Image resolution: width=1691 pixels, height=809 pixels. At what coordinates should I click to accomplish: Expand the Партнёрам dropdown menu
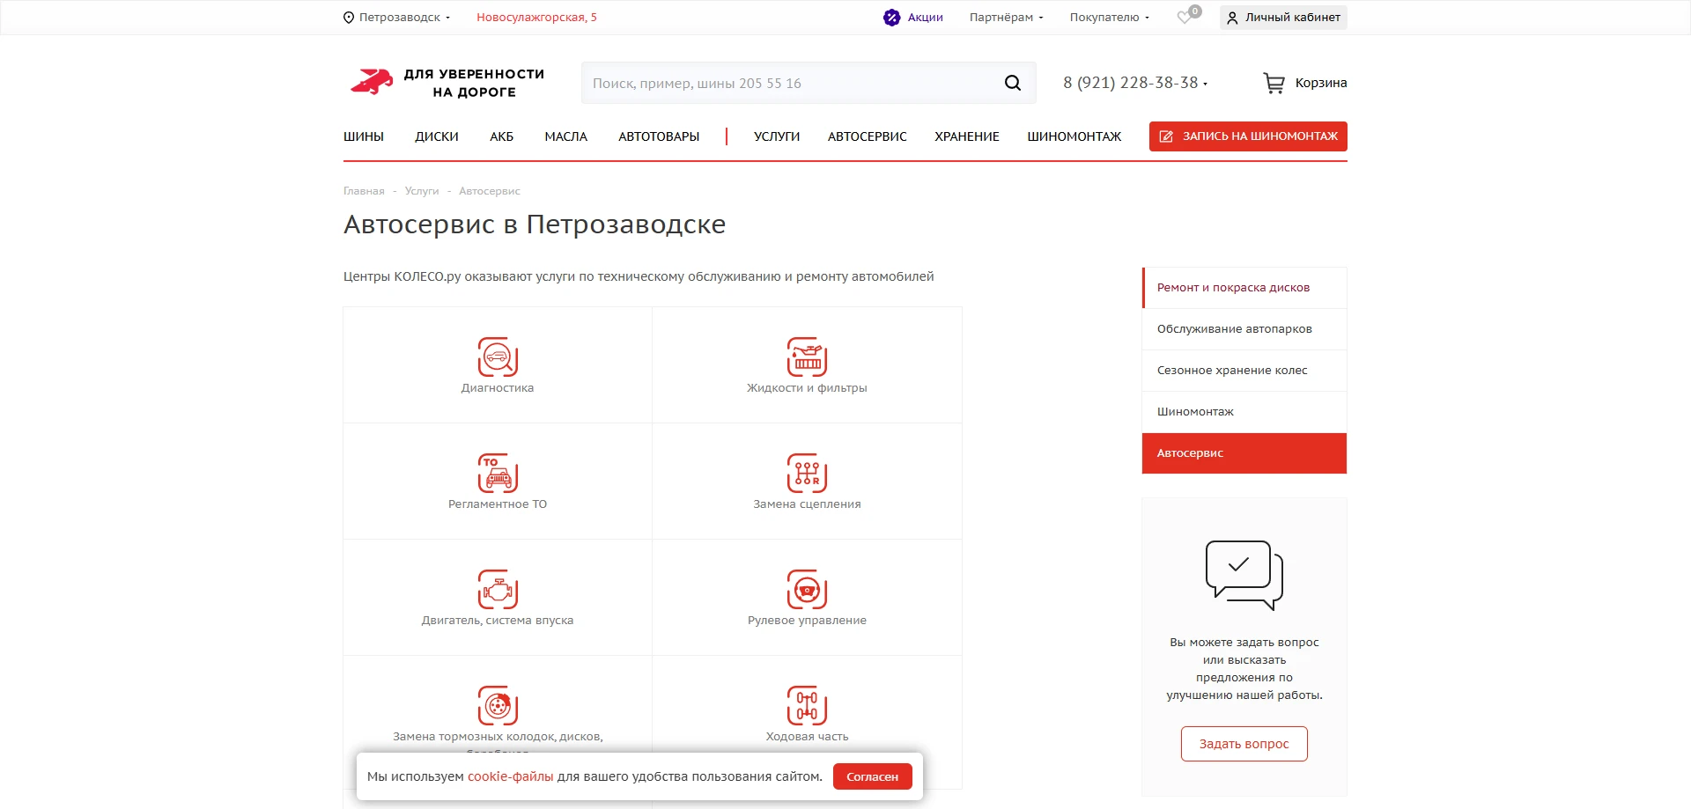coord(1006,18)
